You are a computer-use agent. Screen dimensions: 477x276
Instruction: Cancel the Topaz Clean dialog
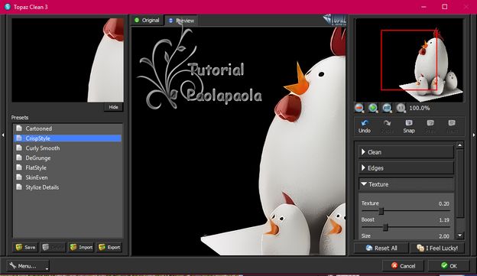tap(403, 266)
